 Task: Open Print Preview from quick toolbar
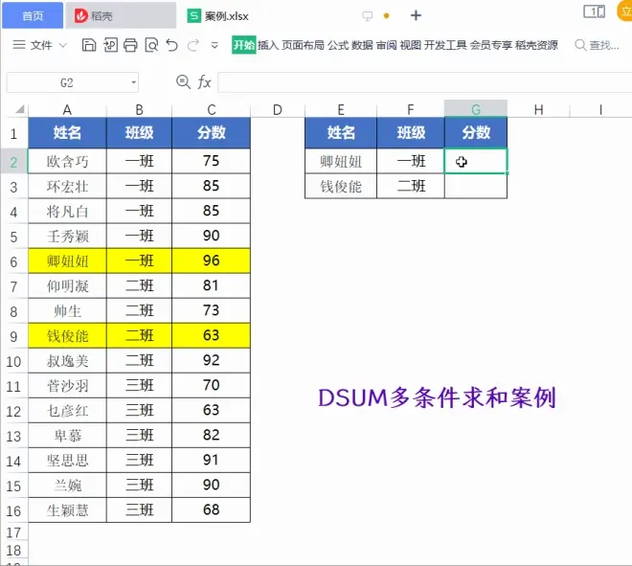click(x=151, y=45)
